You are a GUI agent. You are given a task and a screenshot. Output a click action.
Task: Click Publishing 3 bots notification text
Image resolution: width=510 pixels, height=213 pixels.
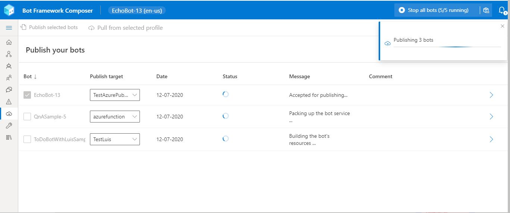tap(413, 40)
